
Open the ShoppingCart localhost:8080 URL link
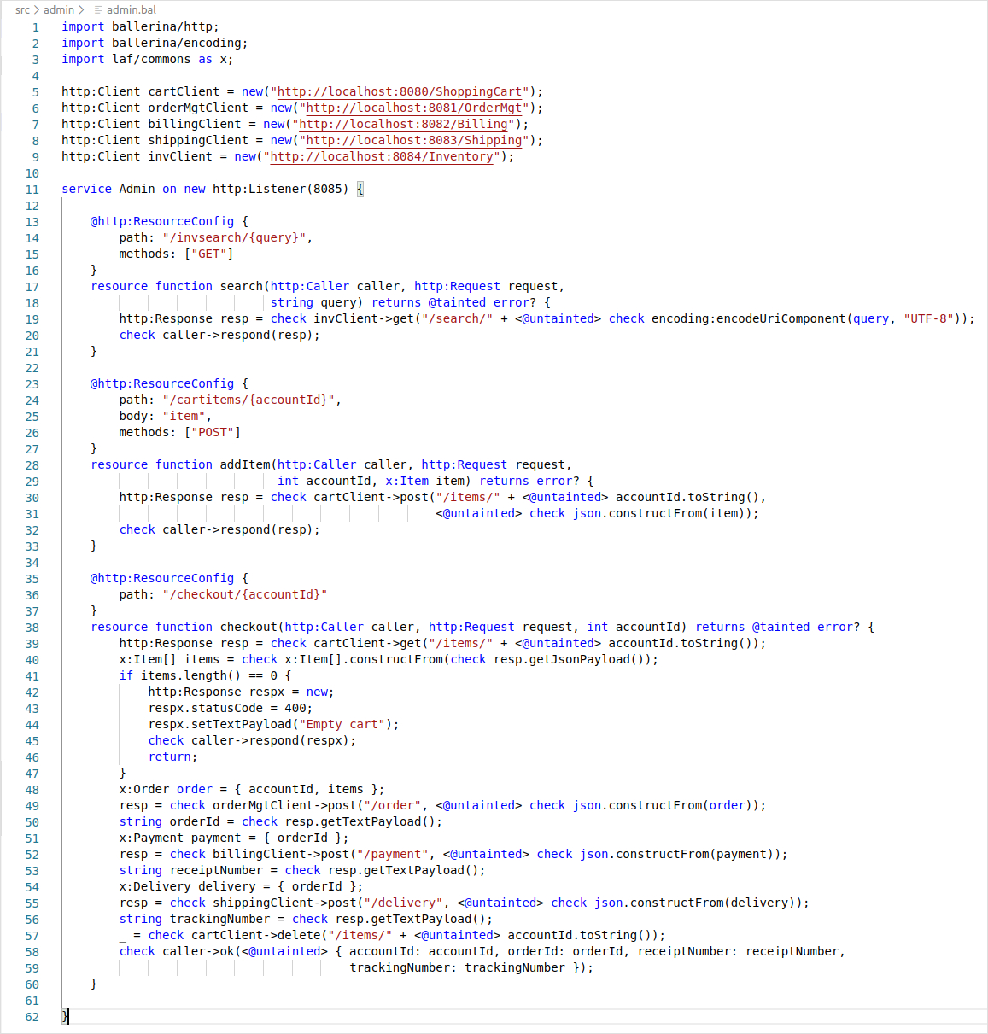coord(400,91)
